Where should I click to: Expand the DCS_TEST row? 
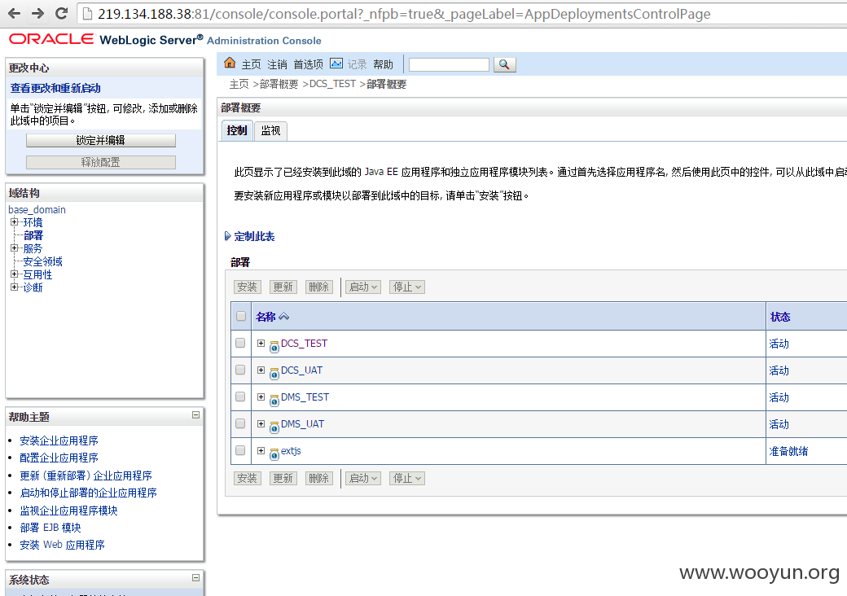261,344
